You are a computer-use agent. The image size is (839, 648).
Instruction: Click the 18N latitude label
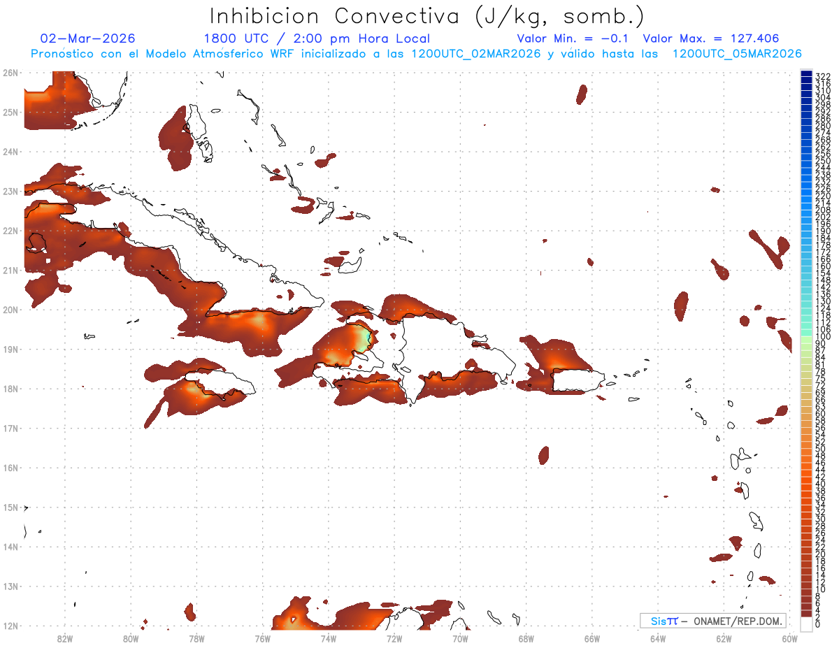click(x=10, y=389)
